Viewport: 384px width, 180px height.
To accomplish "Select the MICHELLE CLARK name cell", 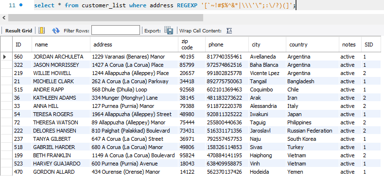I will coord(61,81).
